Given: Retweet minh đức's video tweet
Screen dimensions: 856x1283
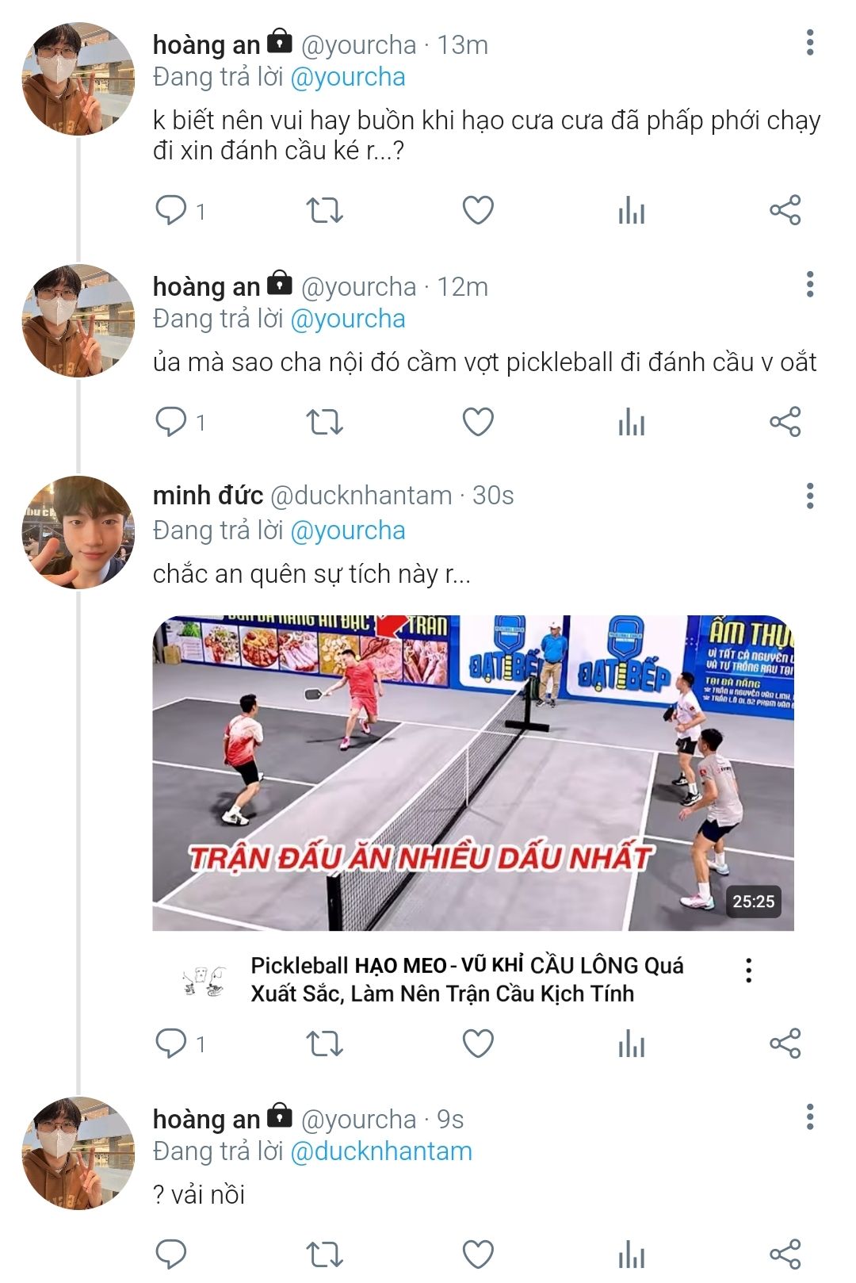Looking at the screenshot, I should (x=324, y=1044).
